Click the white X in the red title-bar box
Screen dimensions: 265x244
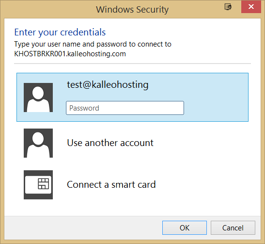tap(251, 7)
